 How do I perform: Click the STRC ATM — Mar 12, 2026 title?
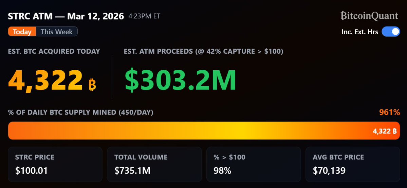pos(66,16)
